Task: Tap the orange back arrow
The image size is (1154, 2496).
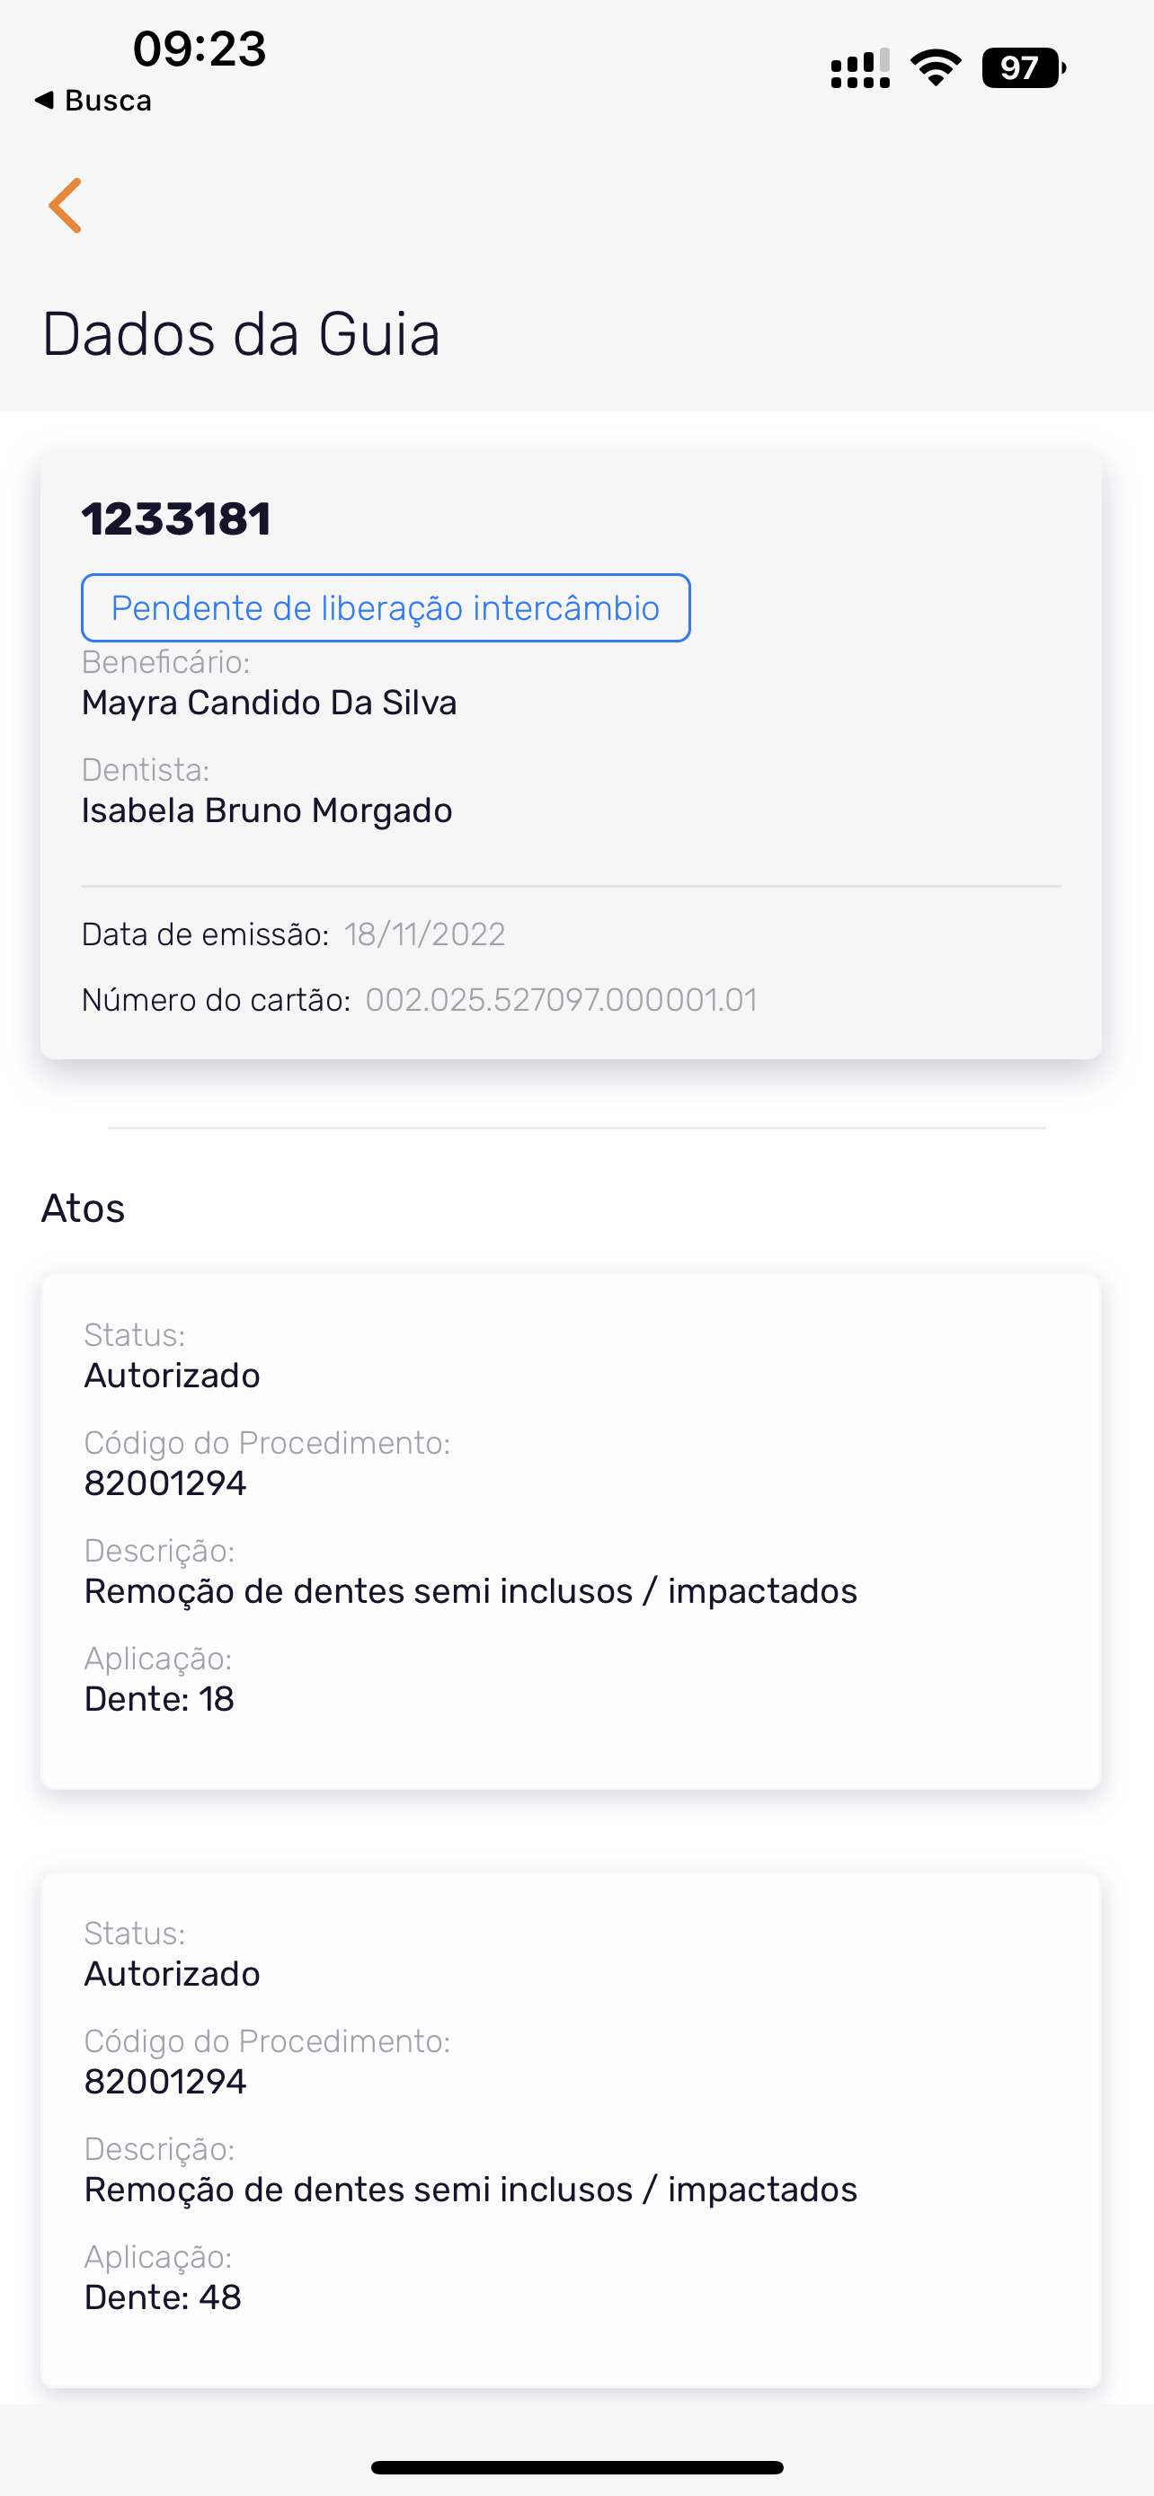Action: pos(65,206)
